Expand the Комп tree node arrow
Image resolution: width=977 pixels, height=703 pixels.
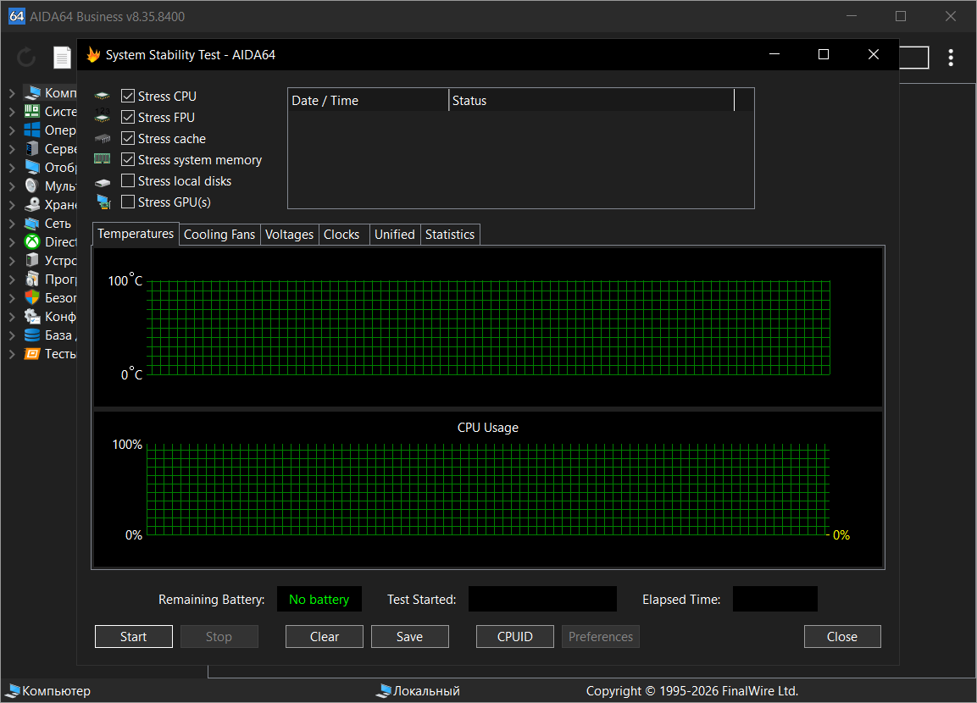[x=12, y=93]
